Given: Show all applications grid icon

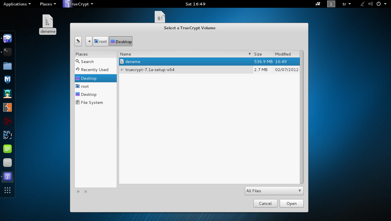Looking at the screenshot, I should (7, 190).
